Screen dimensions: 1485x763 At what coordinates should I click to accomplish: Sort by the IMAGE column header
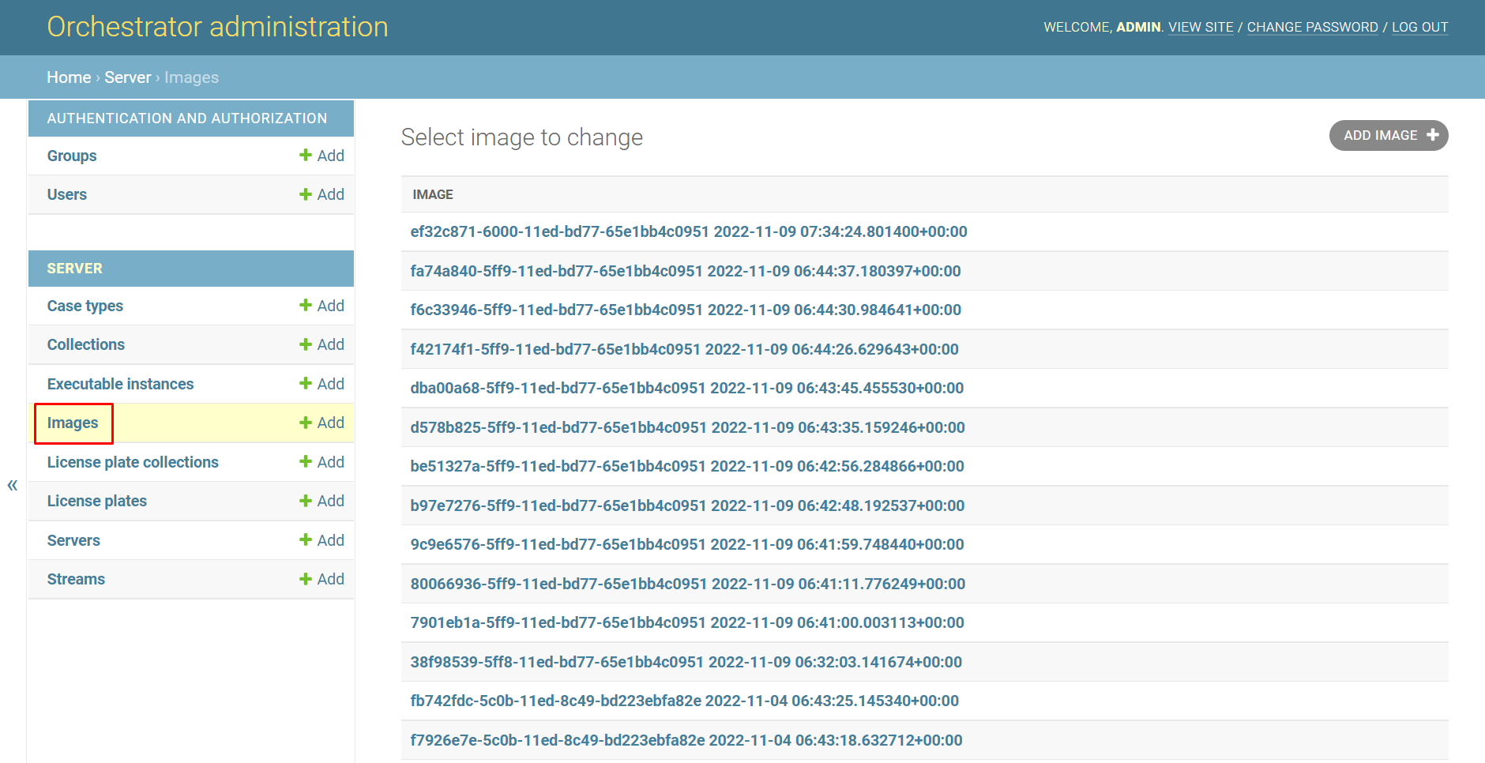[x=433, y=194]
